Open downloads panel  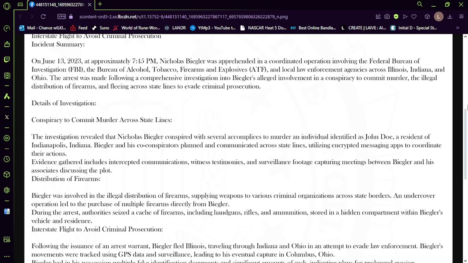[x=450, y=16]
